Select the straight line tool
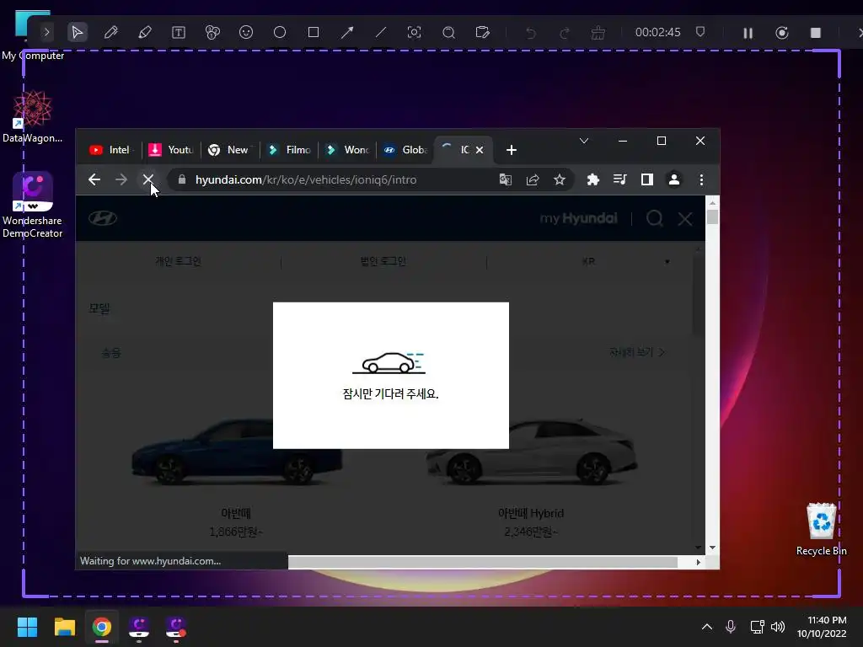 381,33
